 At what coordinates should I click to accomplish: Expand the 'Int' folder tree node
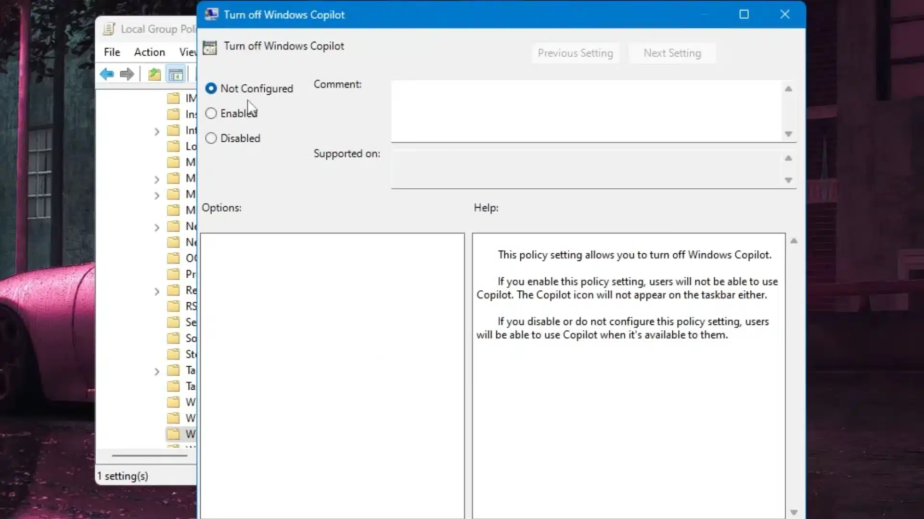point(156,131)
